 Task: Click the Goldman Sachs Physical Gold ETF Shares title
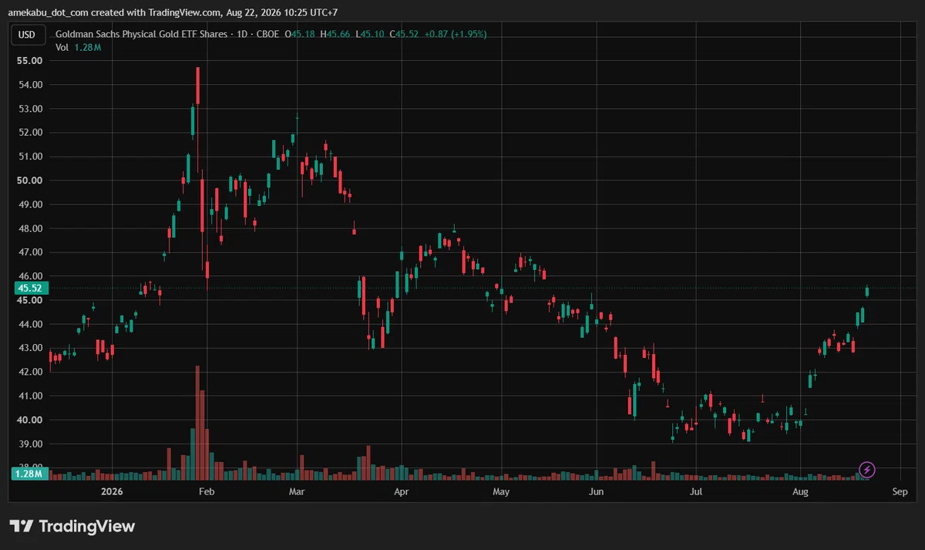tap(142, 34)
